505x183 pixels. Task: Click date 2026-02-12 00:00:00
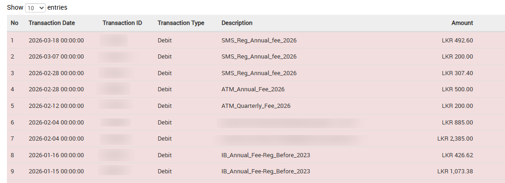click(x=56, y=106)
